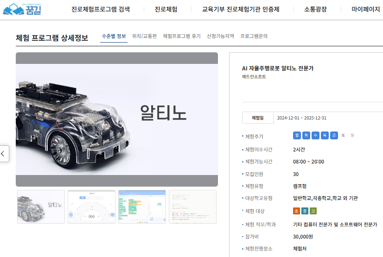Click the inactive 일 weekday badge
The width and height of the screenshot is (383, 257).
point(352,135)
